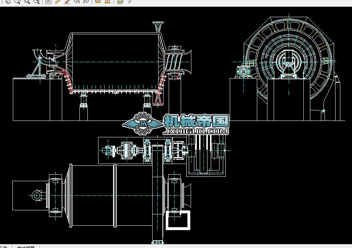Select the orange-tipped marker tool
Image resolution: width=352 pixels, height=248 pixels.
point(67,1)
